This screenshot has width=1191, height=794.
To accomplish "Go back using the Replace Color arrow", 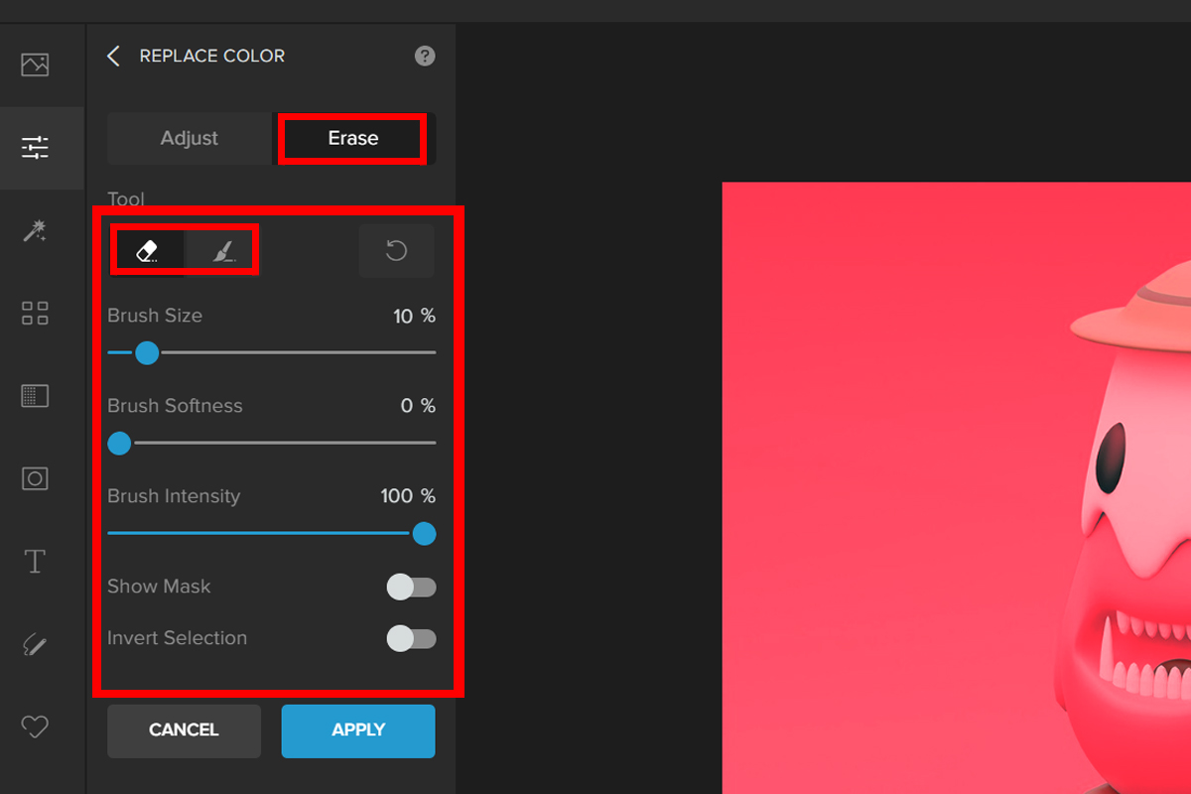I will coord(113,56).
